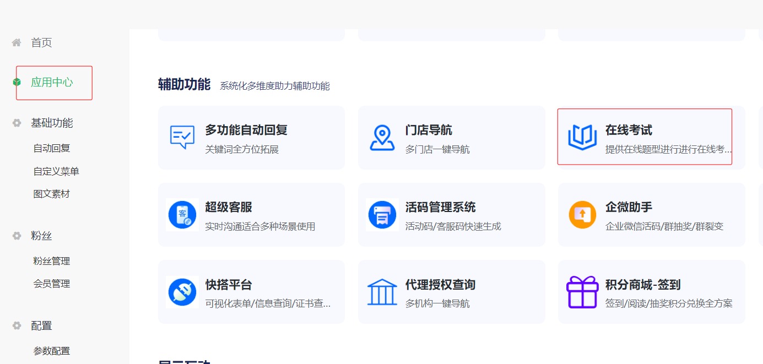763x364 pixels.
Task: Go to 图文素材 in the sidebar
Action: [52, 194]
